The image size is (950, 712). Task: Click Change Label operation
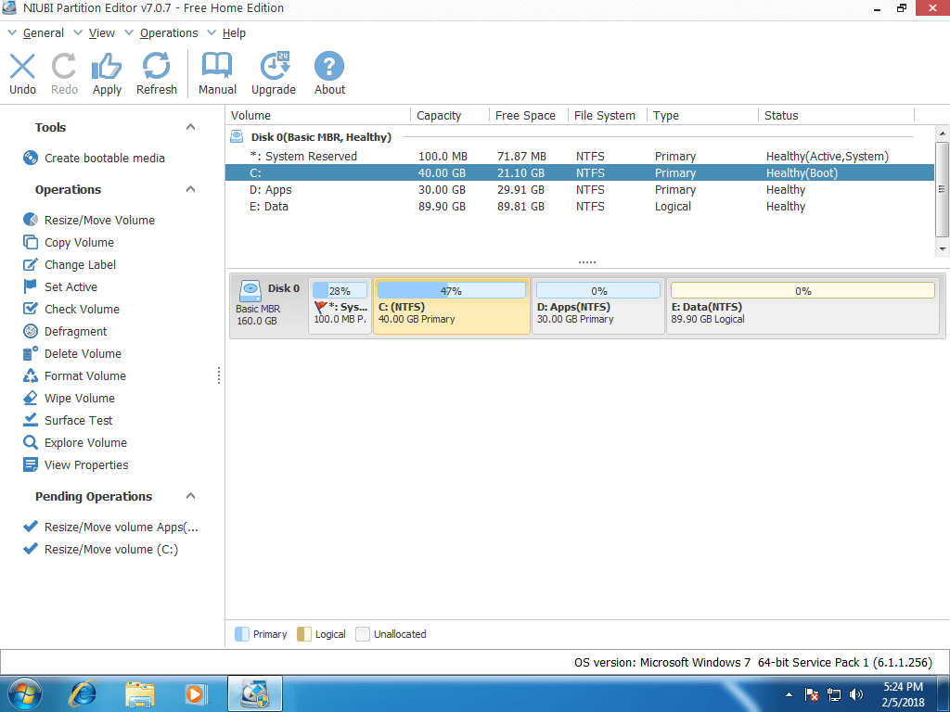[69, 265]
